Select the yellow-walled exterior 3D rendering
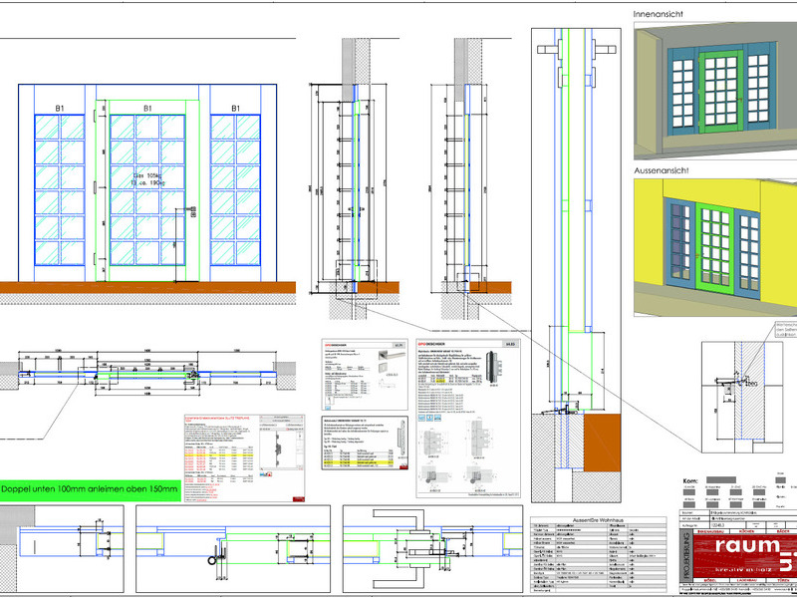797x598 pixels. pyautogui.click(x=715, y=247)
